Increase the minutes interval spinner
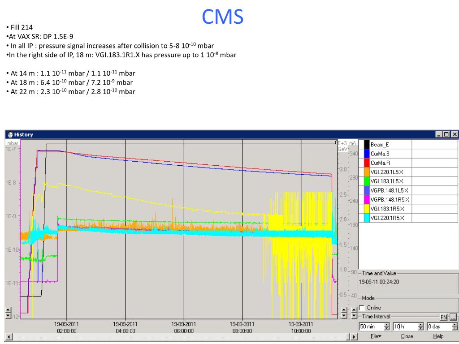459x344 pixels. pos(387,325)
